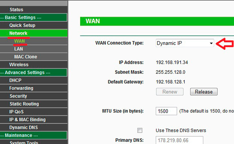Image resolution: width=234 pixels, height=144 pixels.
Task: Go to DHCP settings
Action: [x=16, y=80]
